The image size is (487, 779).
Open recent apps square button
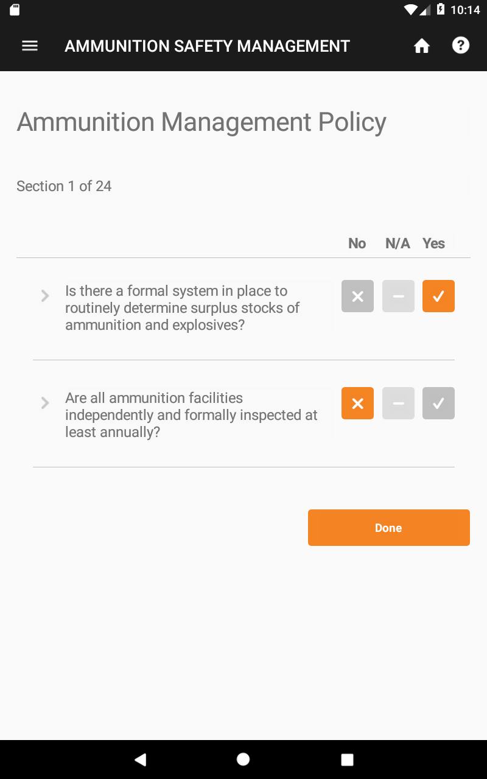[x=347, y=759]
